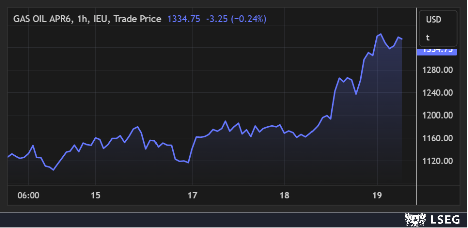This screenshot has height=228, width=468.
Task: Click the 1120.00 price axis label
Action: pos(439,161)
